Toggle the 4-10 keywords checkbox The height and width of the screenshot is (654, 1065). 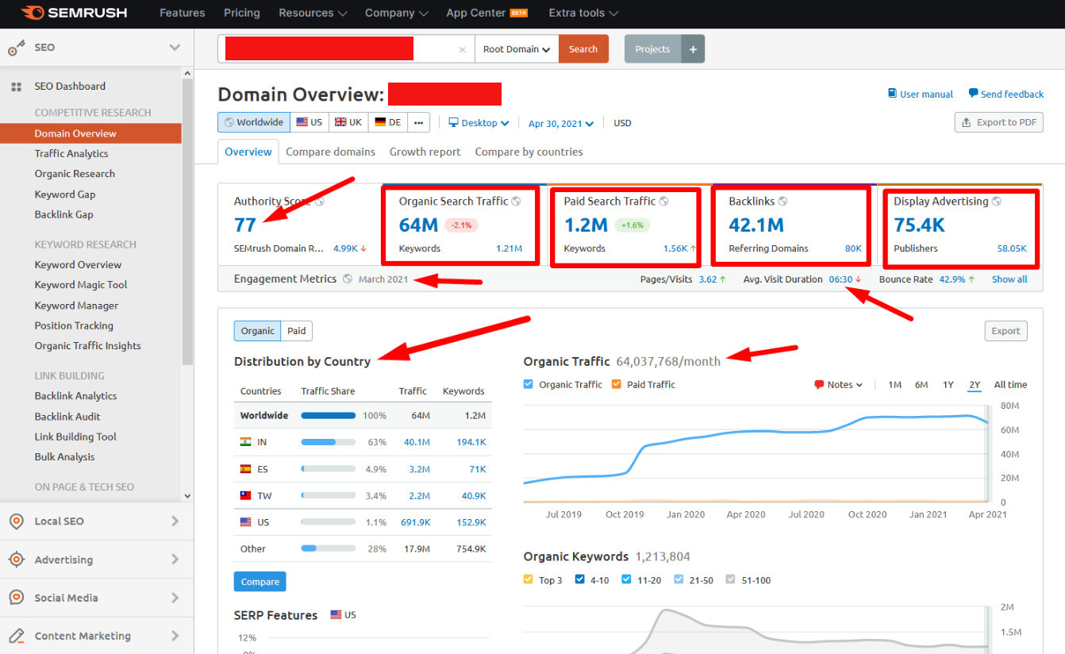point(579,580)
